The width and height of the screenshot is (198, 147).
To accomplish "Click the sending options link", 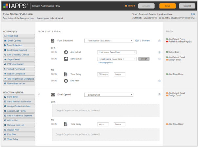I will click(106, 62).
